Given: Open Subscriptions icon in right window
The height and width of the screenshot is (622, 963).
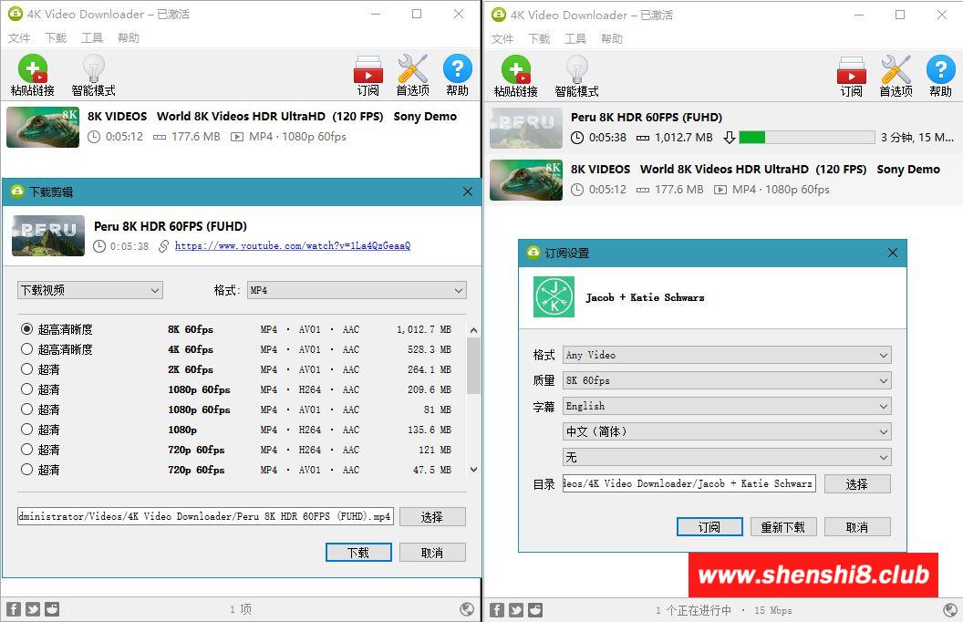Looking at the screenshot, I should (851, 70).
